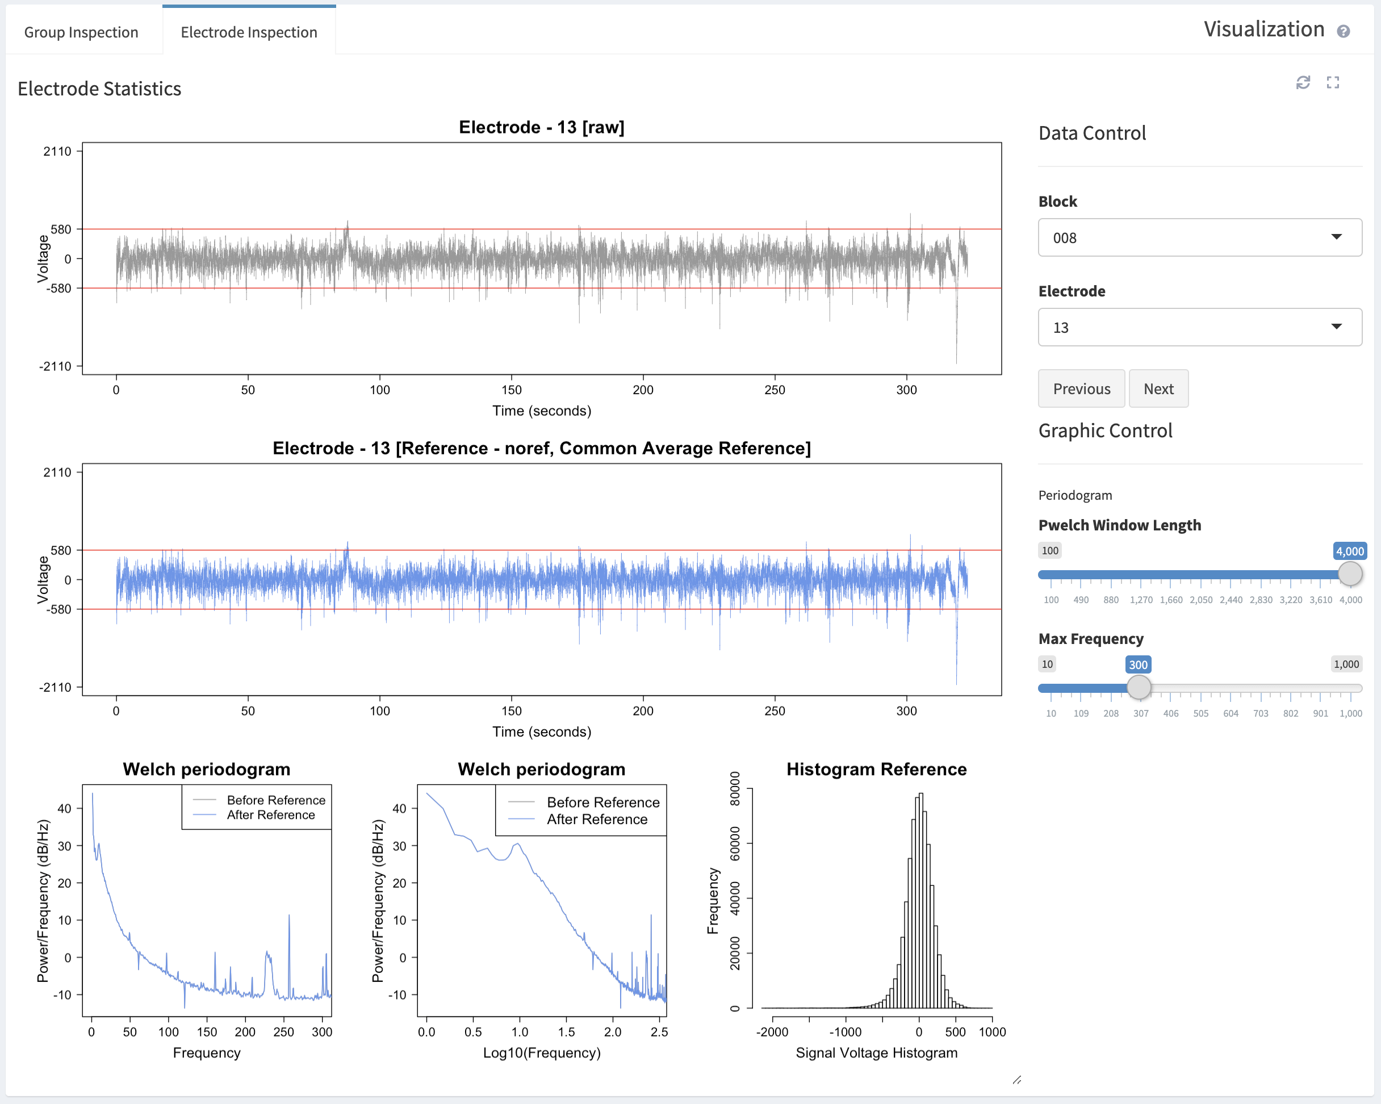Click the Block dropdown arrow
The image size is (1381, 1104).
click(1336, 237)
